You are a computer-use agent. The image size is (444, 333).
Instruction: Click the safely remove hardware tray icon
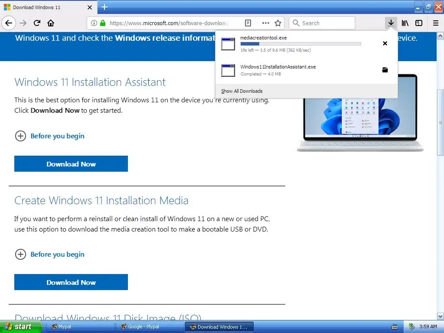pyautogui.click(x=411, y=327)
